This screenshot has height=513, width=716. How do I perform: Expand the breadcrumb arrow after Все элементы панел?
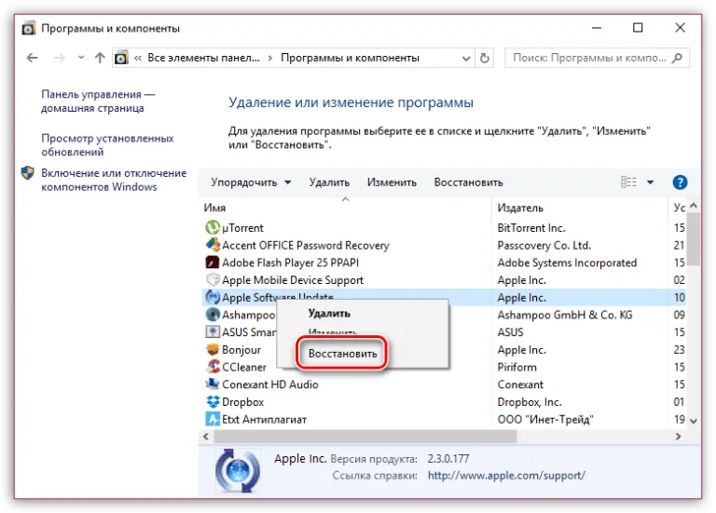point(270,58)
